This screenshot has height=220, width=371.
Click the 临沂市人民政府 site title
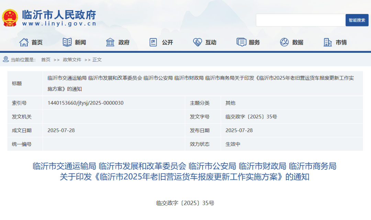tap(59, 15)
